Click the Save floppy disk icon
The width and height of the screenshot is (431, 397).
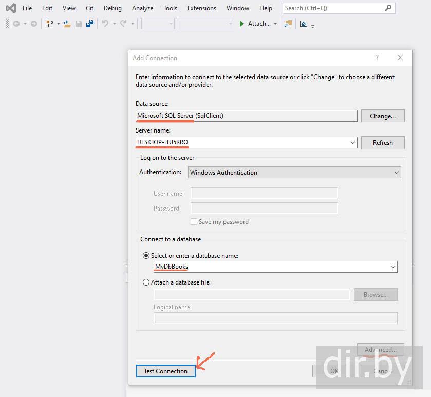point(79,24)
